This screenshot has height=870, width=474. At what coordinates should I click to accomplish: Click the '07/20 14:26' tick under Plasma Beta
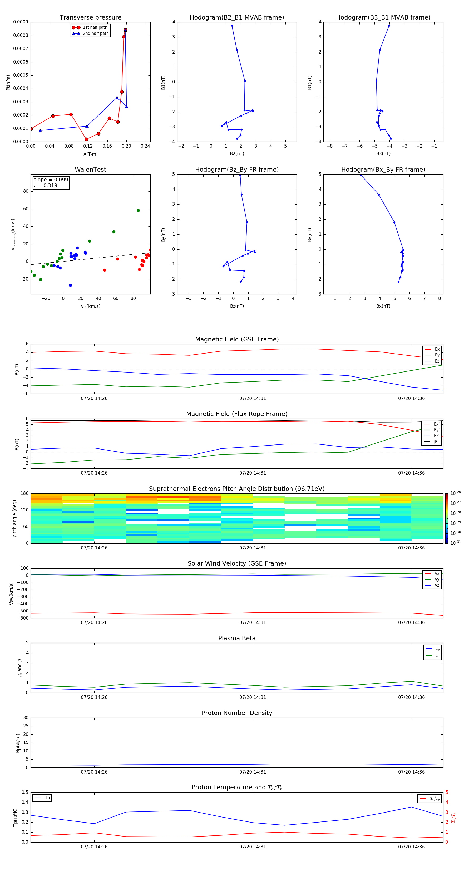pos(94,697)
